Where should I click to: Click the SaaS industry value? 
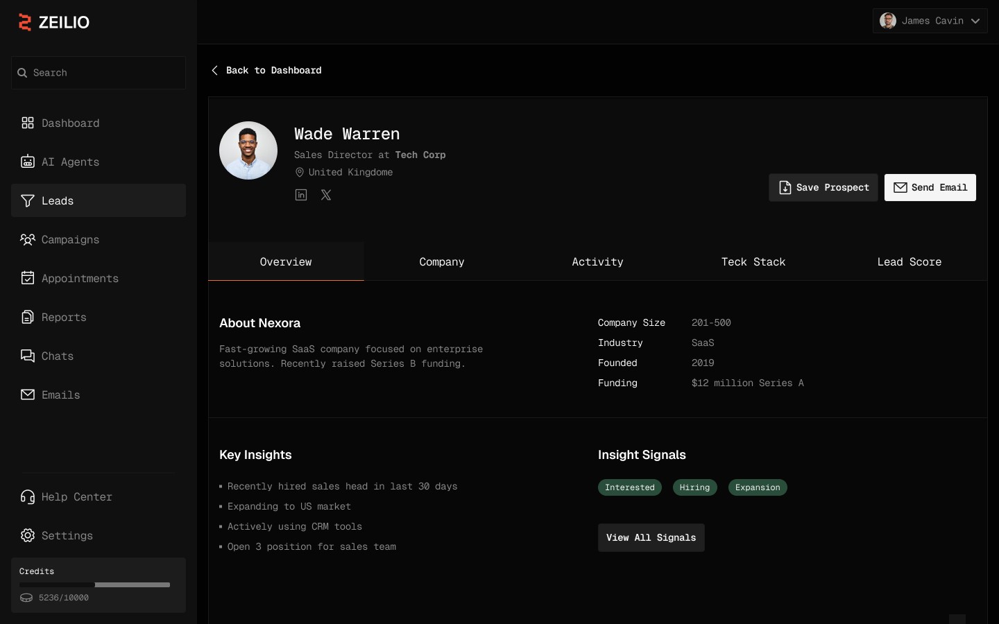[703, 343]
